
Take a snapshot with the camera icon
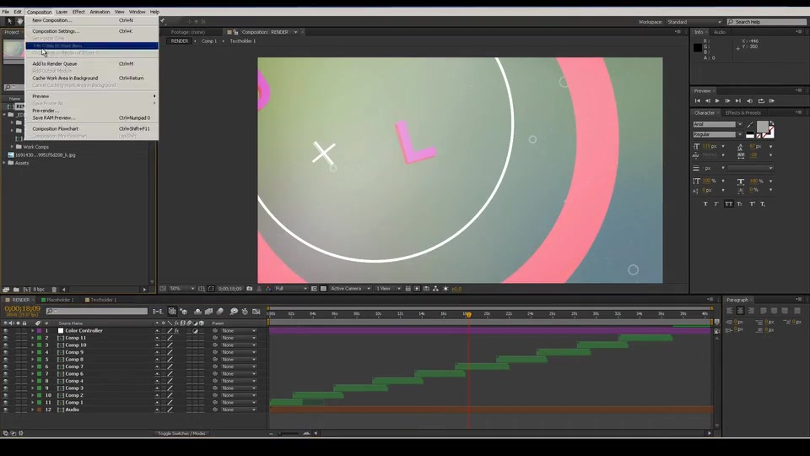pyautogui.click(x=250, y=289)
